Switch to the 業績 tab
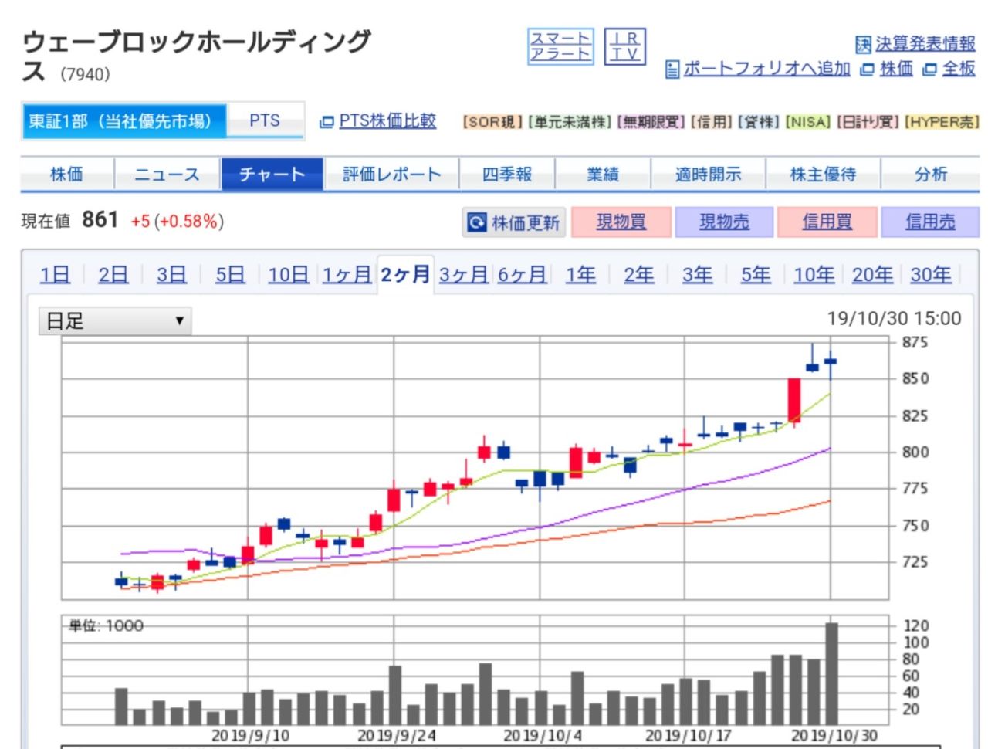The image size is (988, 749). 603,175
